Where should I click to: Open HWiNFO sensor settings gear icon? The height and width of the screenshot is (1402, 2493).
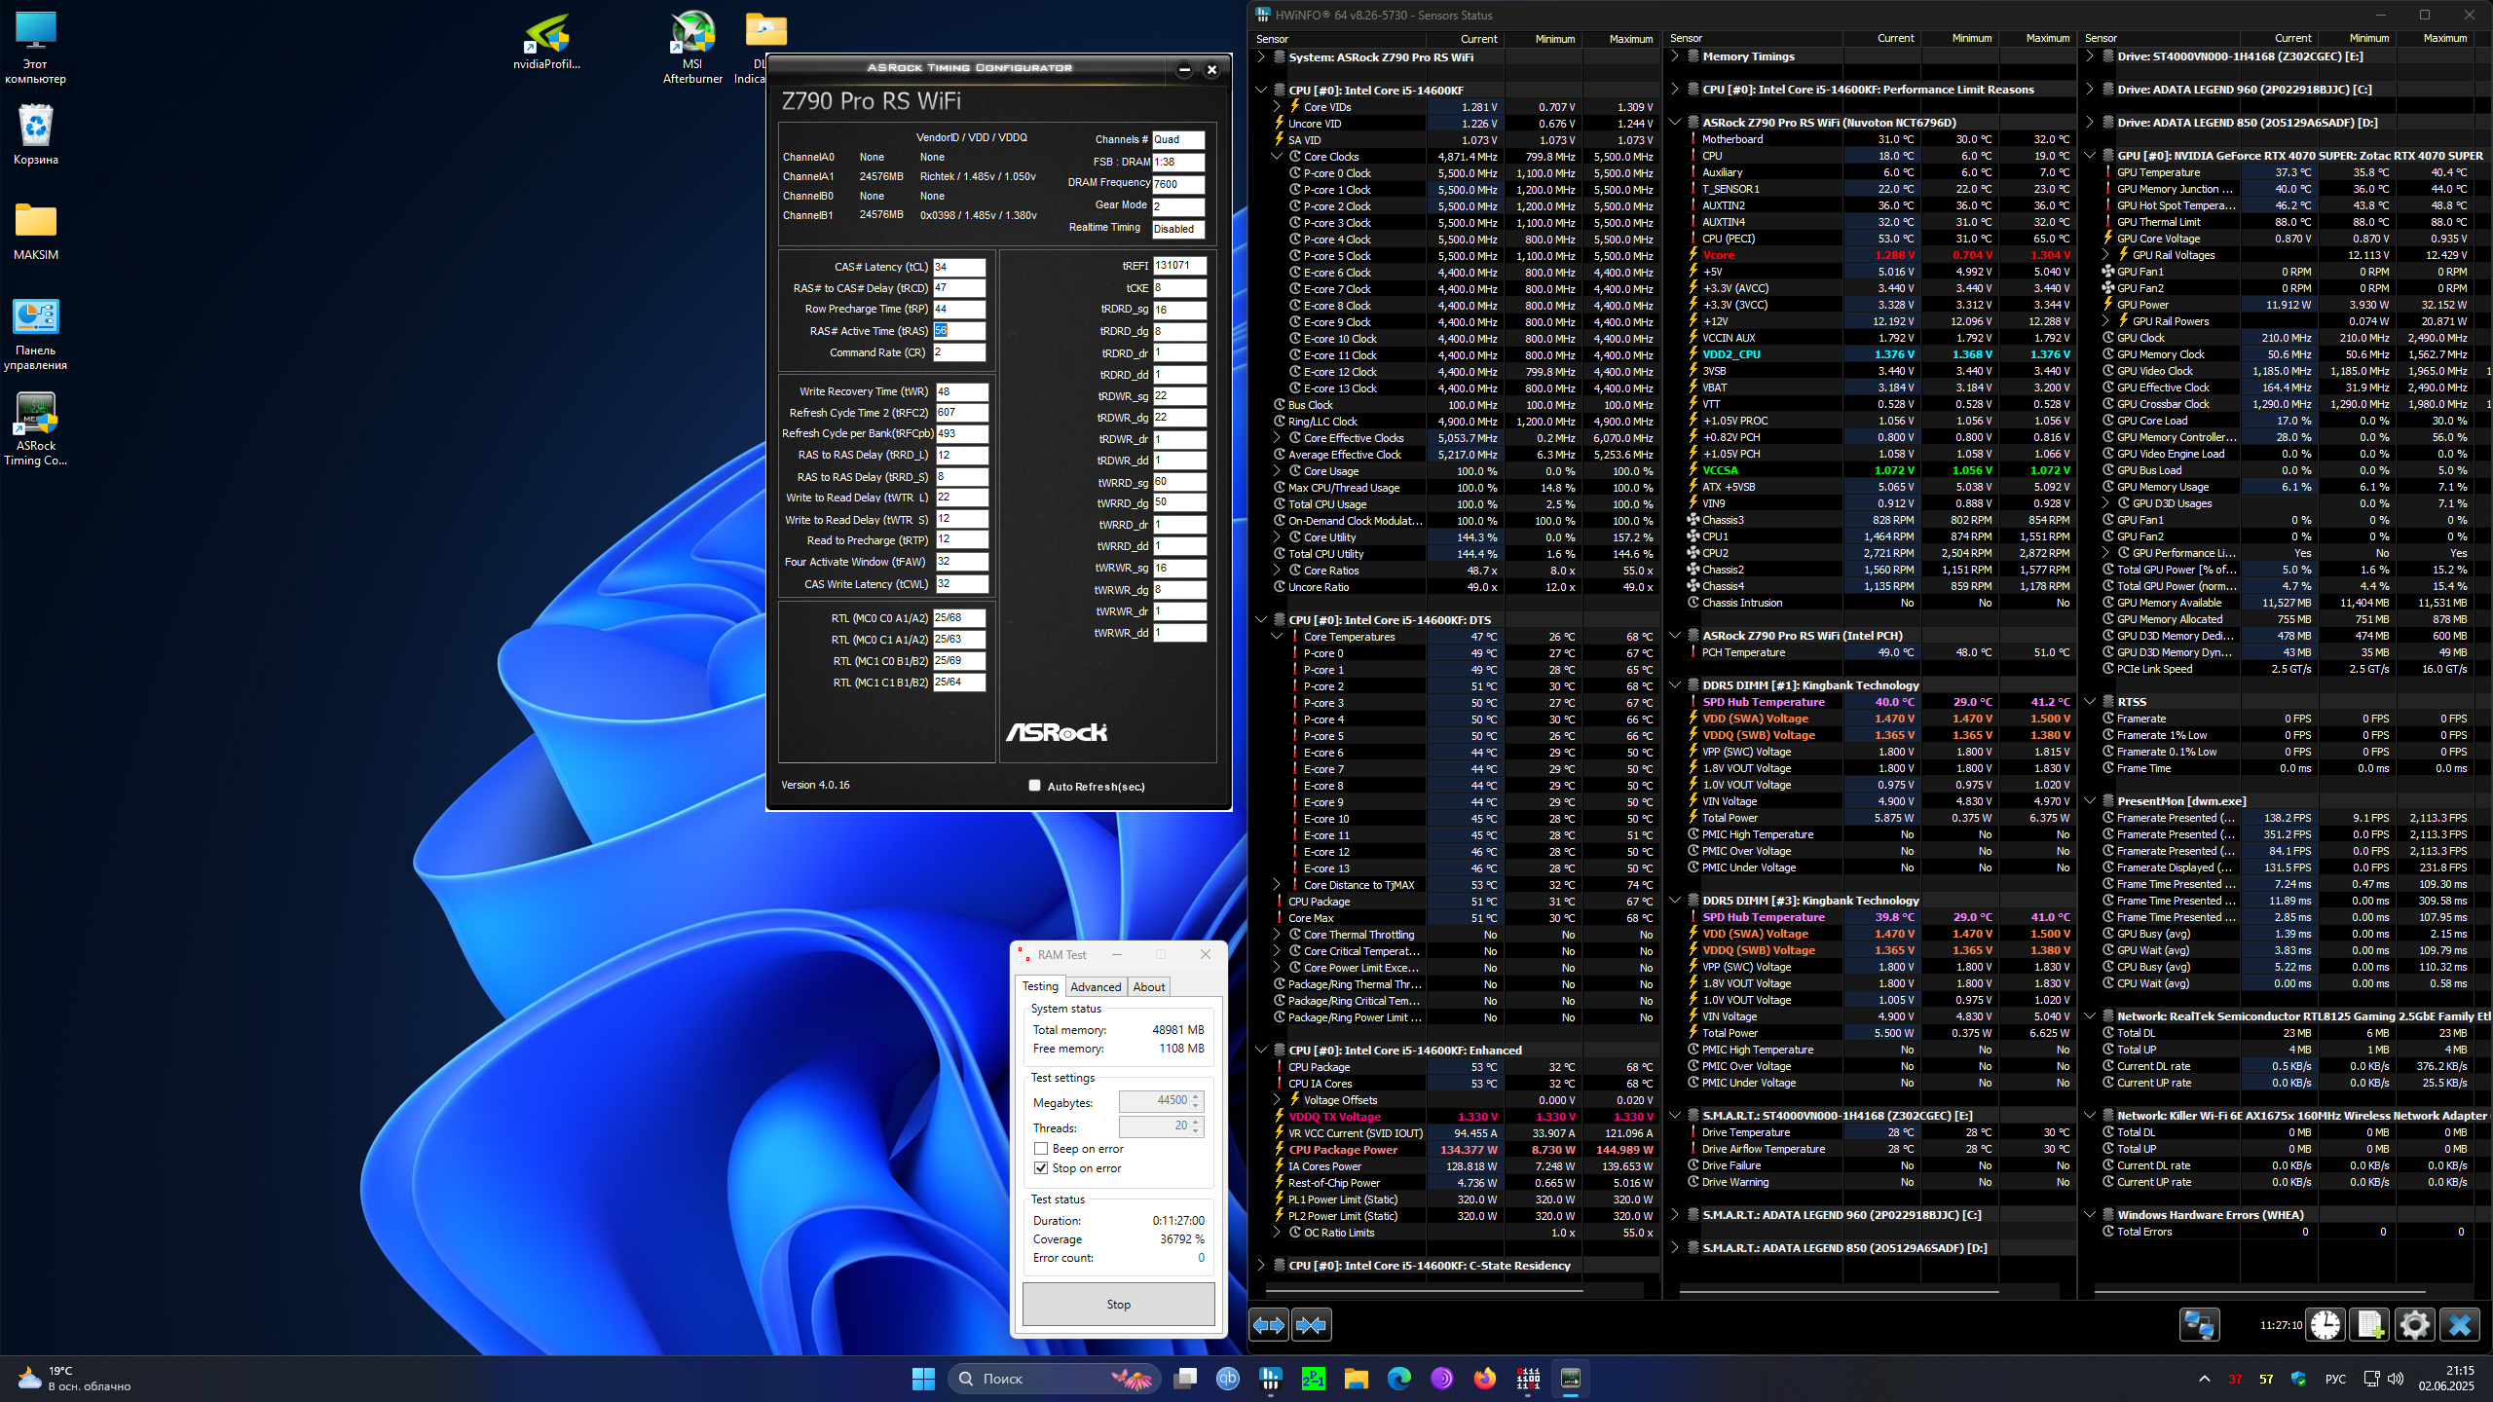tap(2414, 1325)
